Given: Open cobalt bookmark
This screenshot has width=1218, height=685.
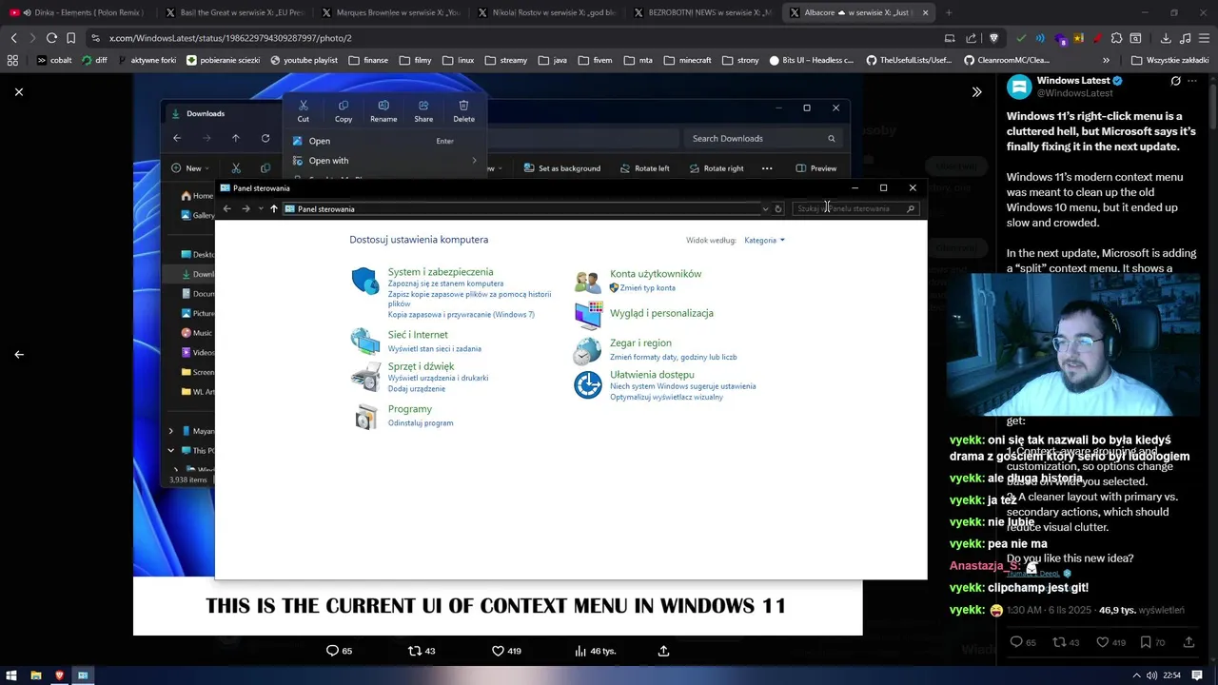Looking at the screenshot, I should coord(54,60).
